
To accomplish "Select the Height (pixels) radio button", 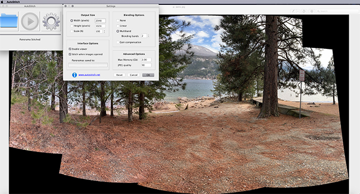I will (71, 26).
